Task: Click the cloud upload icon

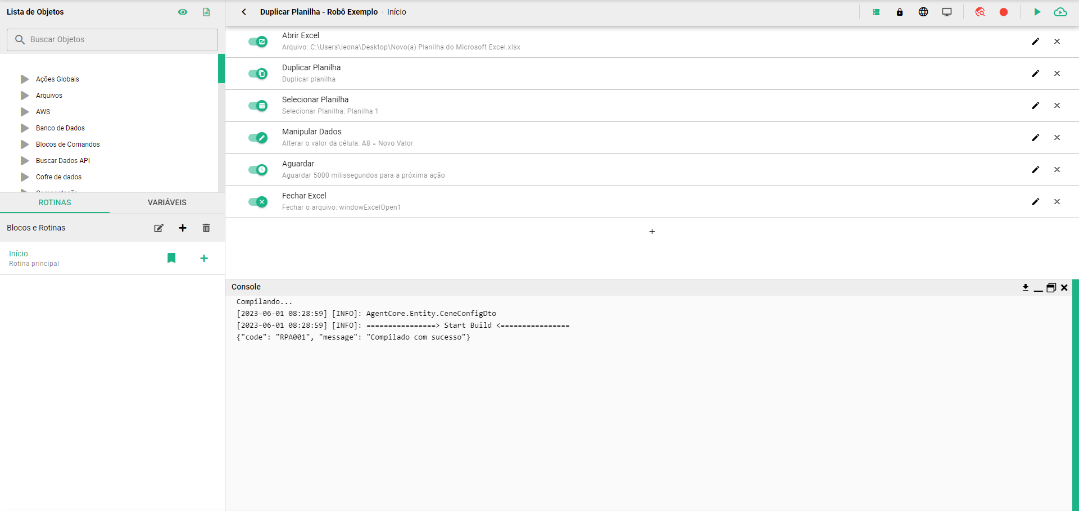Action: (x=1060, y=12)
